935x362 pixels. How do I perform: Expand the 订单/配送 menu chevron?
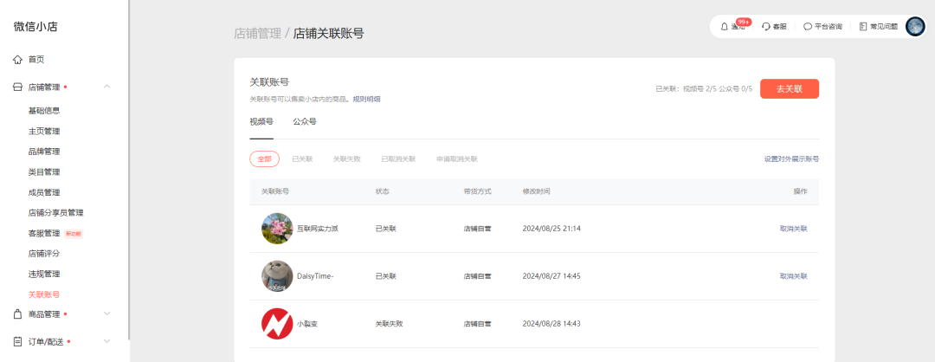pos(107,341)
